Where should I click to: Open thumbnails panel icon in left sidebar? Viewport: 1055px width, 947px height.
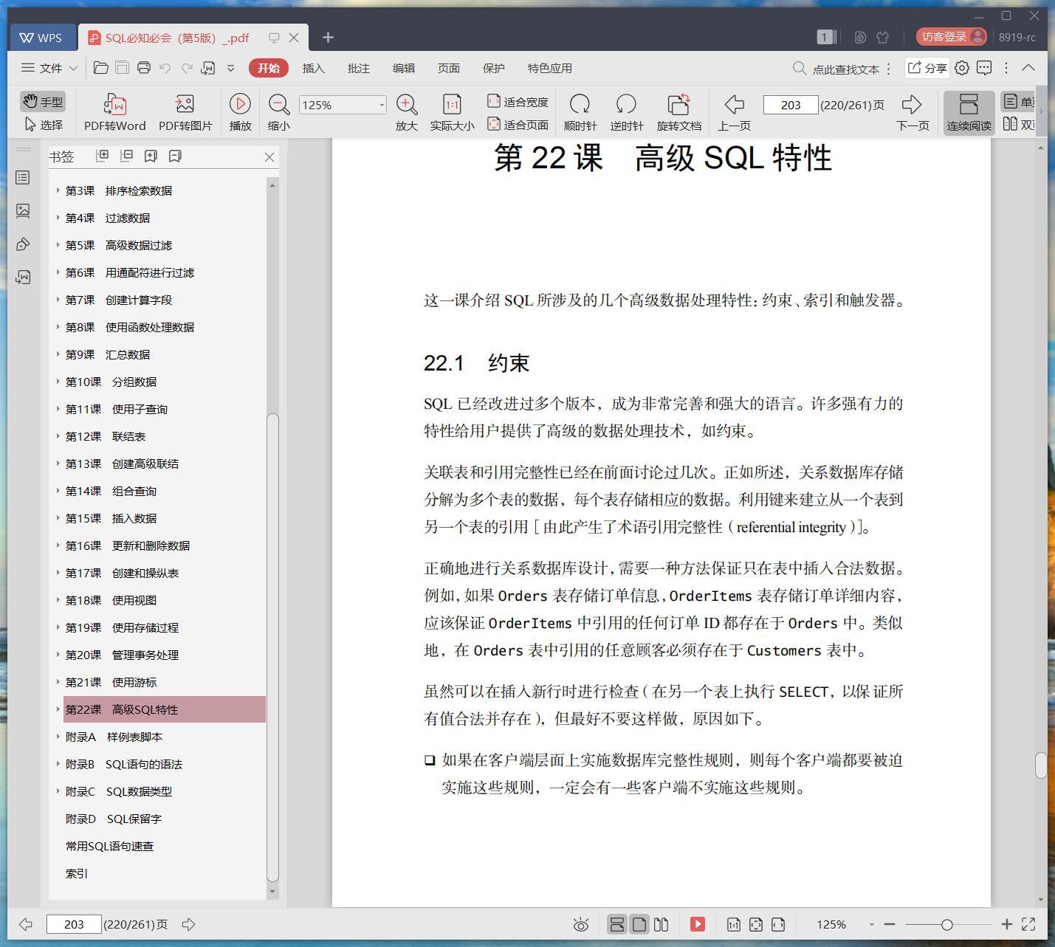coord(23,211)
